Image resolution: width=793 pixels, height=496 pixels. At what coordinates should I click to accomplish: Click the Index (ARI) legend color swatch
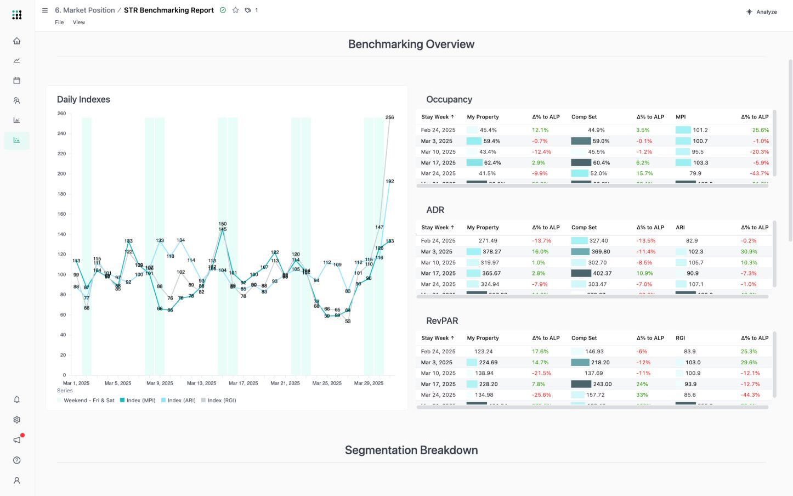coord(163,400)
